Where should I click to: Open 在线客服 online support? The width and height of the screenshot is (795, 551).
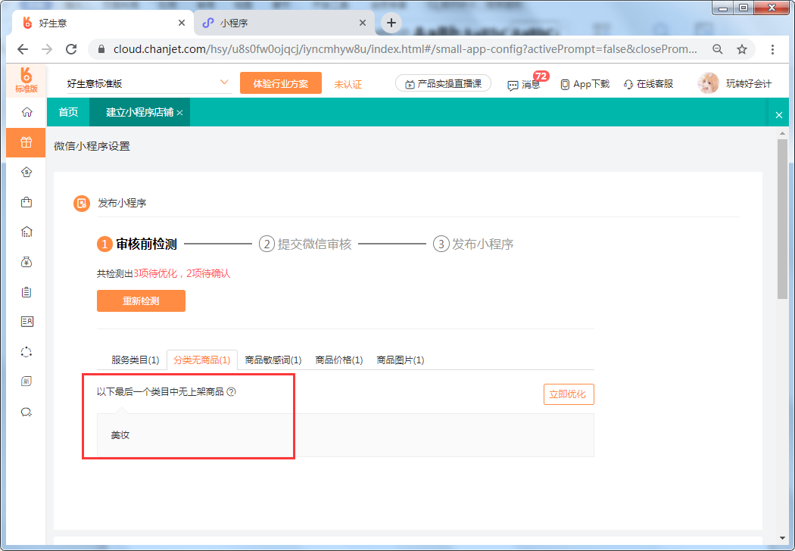point(648,84)
